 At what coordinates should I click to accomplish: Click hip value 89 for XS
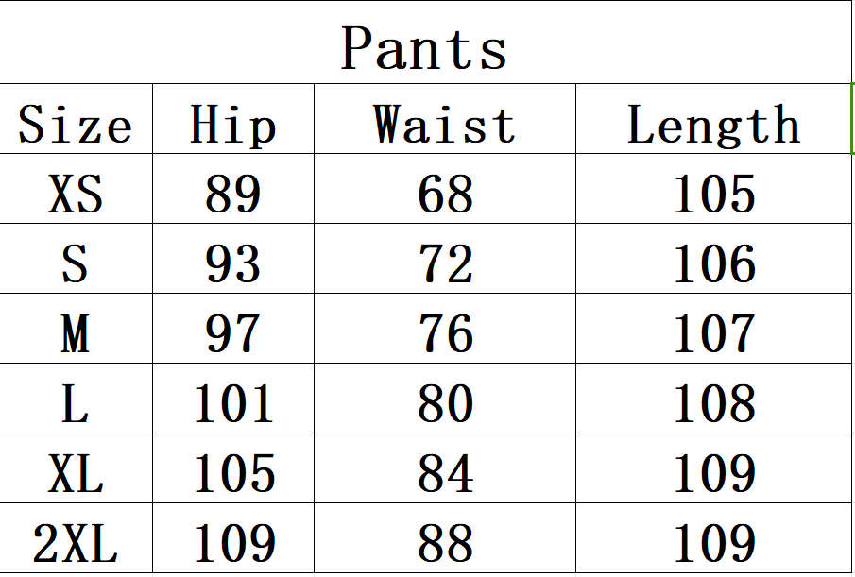pos(232,194)
